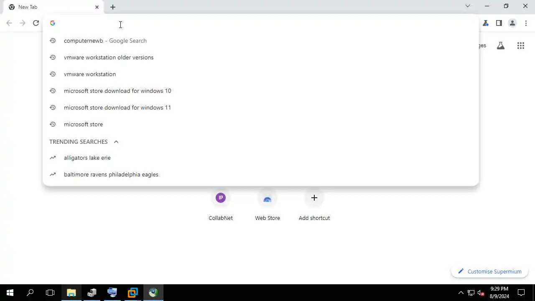Open the tab search dropdown arrow
The width and height of the screenshot is (535, 301).
[x=468, y=6]
